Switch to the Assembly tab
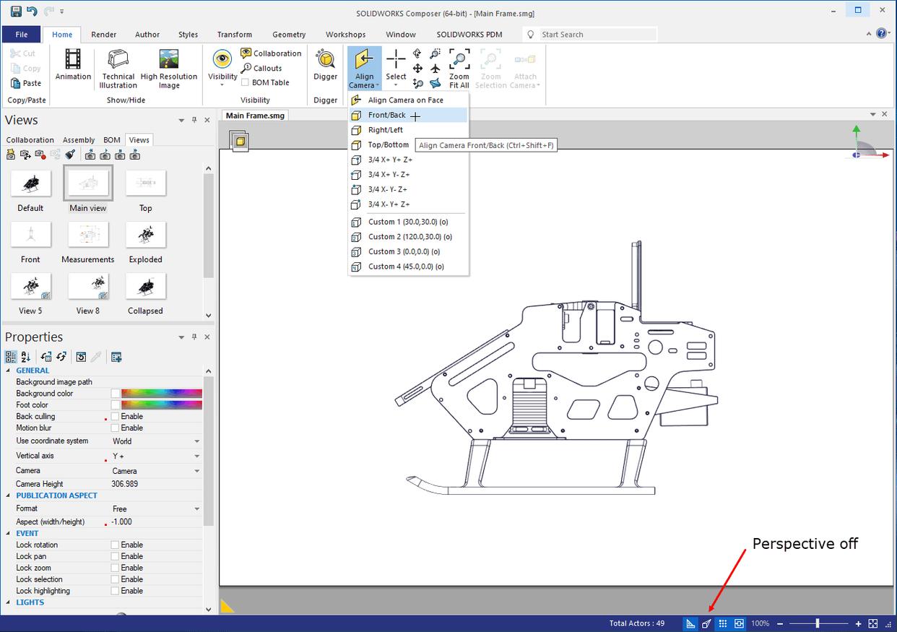This screenshot has height=632, width=897. (x=78, y=139)
